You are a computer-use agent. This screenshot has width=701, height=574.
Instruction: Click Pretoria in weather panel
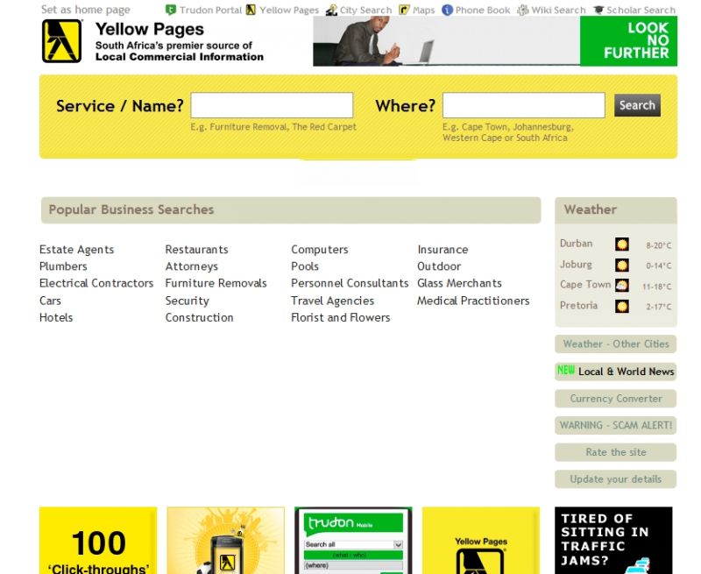[x=578, y=305]
